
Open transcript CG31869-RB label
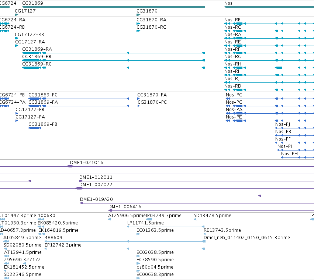(x=37, y=57)
